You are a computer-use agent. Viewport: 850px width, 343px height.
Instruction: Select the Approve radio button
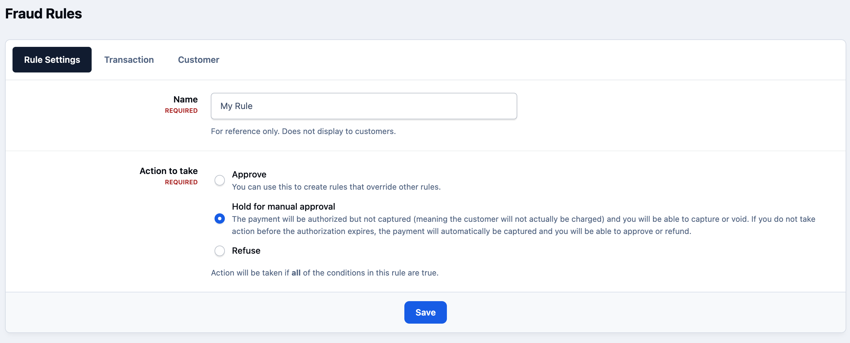pyautogui.click(x=220, y=180)
